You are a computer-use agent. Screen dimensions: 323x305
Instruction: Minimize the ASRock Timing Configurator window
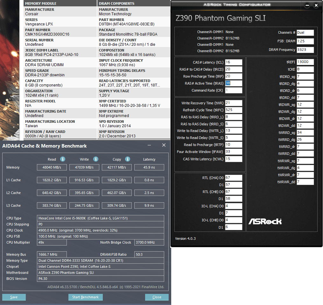pos(307,5)
